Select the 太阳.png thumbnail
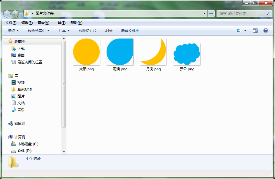 coord(86,52)
